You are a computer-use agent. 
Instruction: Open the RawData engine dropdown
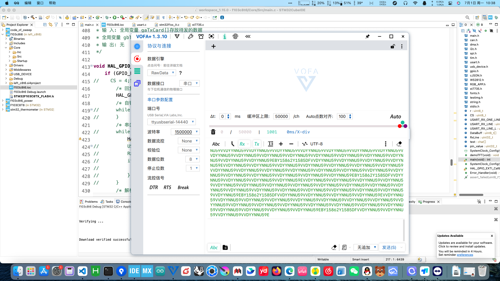point(162,73)
